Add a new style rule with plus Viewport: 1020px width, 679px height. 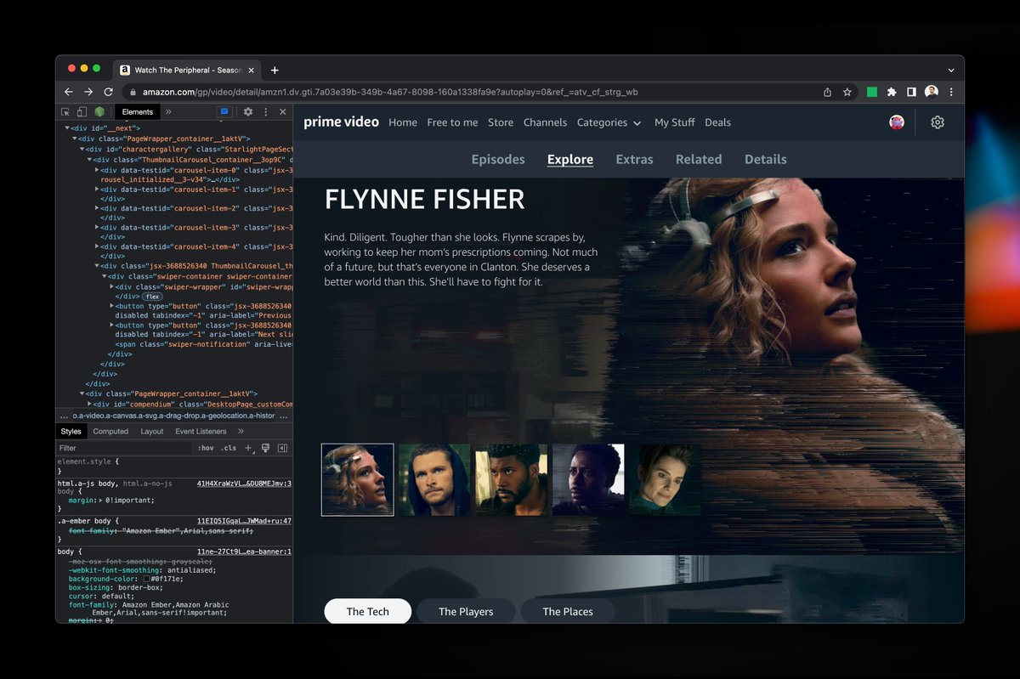[248, 448]
